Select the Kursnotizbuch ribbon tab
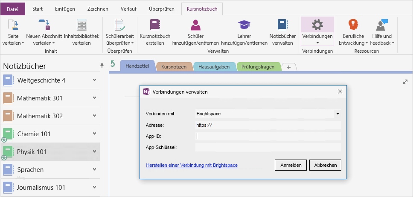 coord(202,9)
